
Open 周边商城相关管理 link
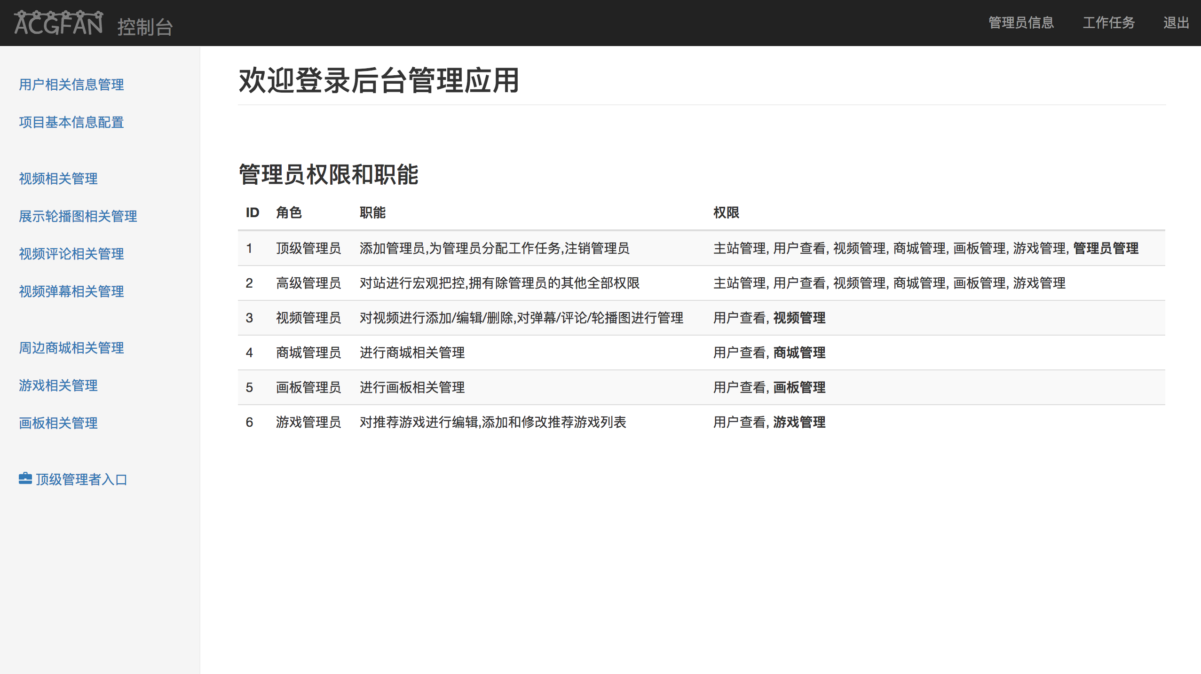tap(71, 348)
